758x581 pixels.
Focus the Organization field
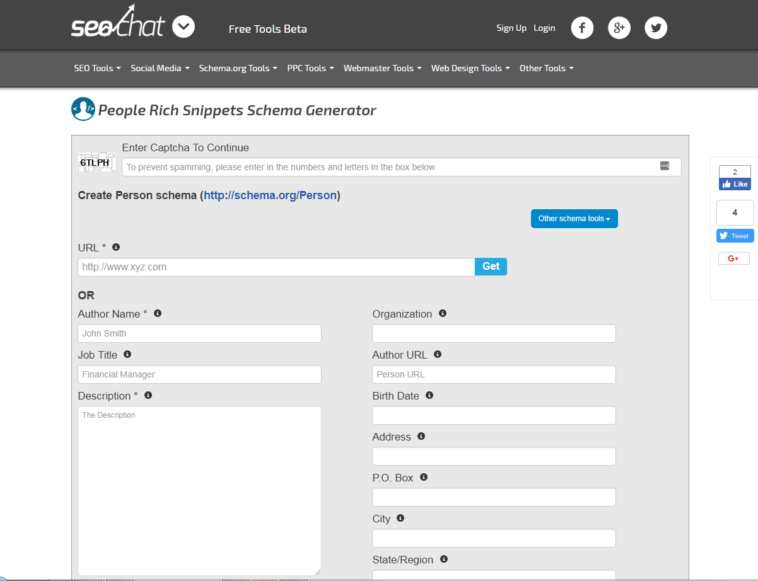click(x=494, y=333)
